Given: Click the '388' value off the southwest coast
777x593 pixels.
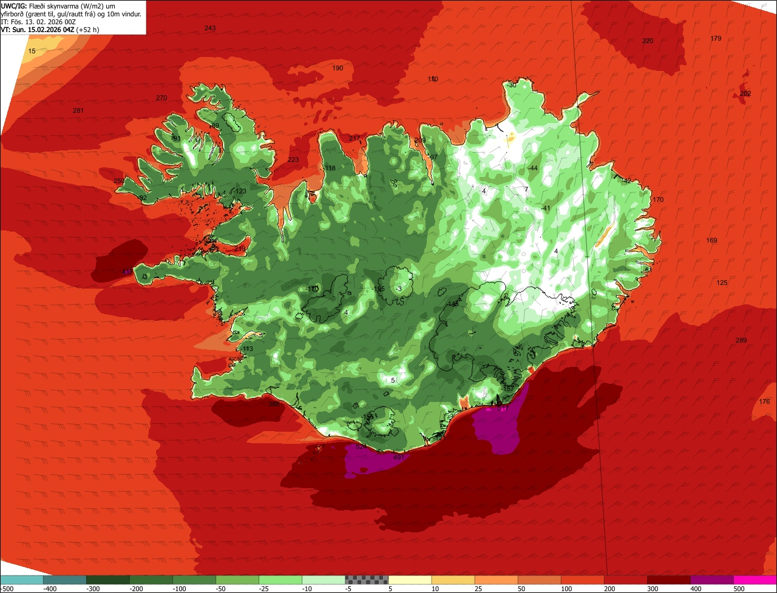Looking at the screenshot, I should [274, 404].
